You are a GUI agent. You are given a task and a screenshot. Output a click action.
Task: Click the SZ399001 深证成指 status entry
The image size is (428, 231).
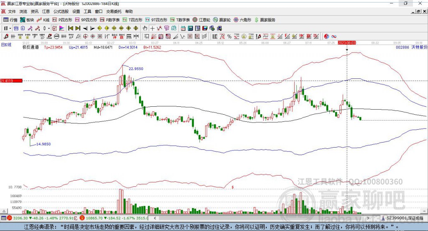pos(405,218)
